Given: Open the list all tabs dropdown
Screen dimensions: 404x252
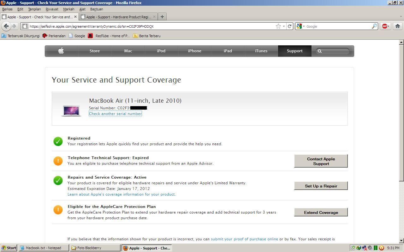Looking at the screenshot, I should point(401,17).
